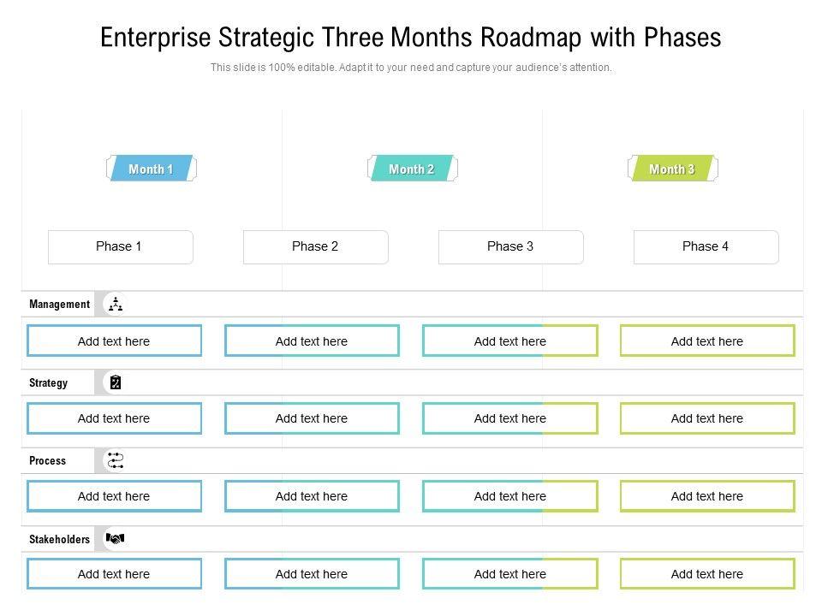The height and width of the screenshot is (616, 822).
Task: Select the blue Month 1 label
Action: tap(151, 169)
